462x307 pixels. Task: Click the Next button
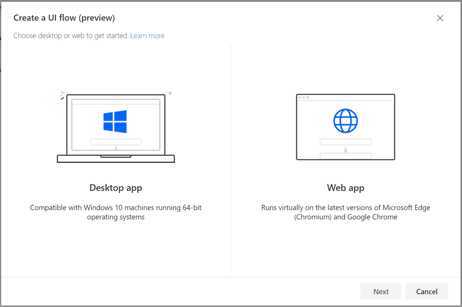pyautogui.click(x=381, y=291)
